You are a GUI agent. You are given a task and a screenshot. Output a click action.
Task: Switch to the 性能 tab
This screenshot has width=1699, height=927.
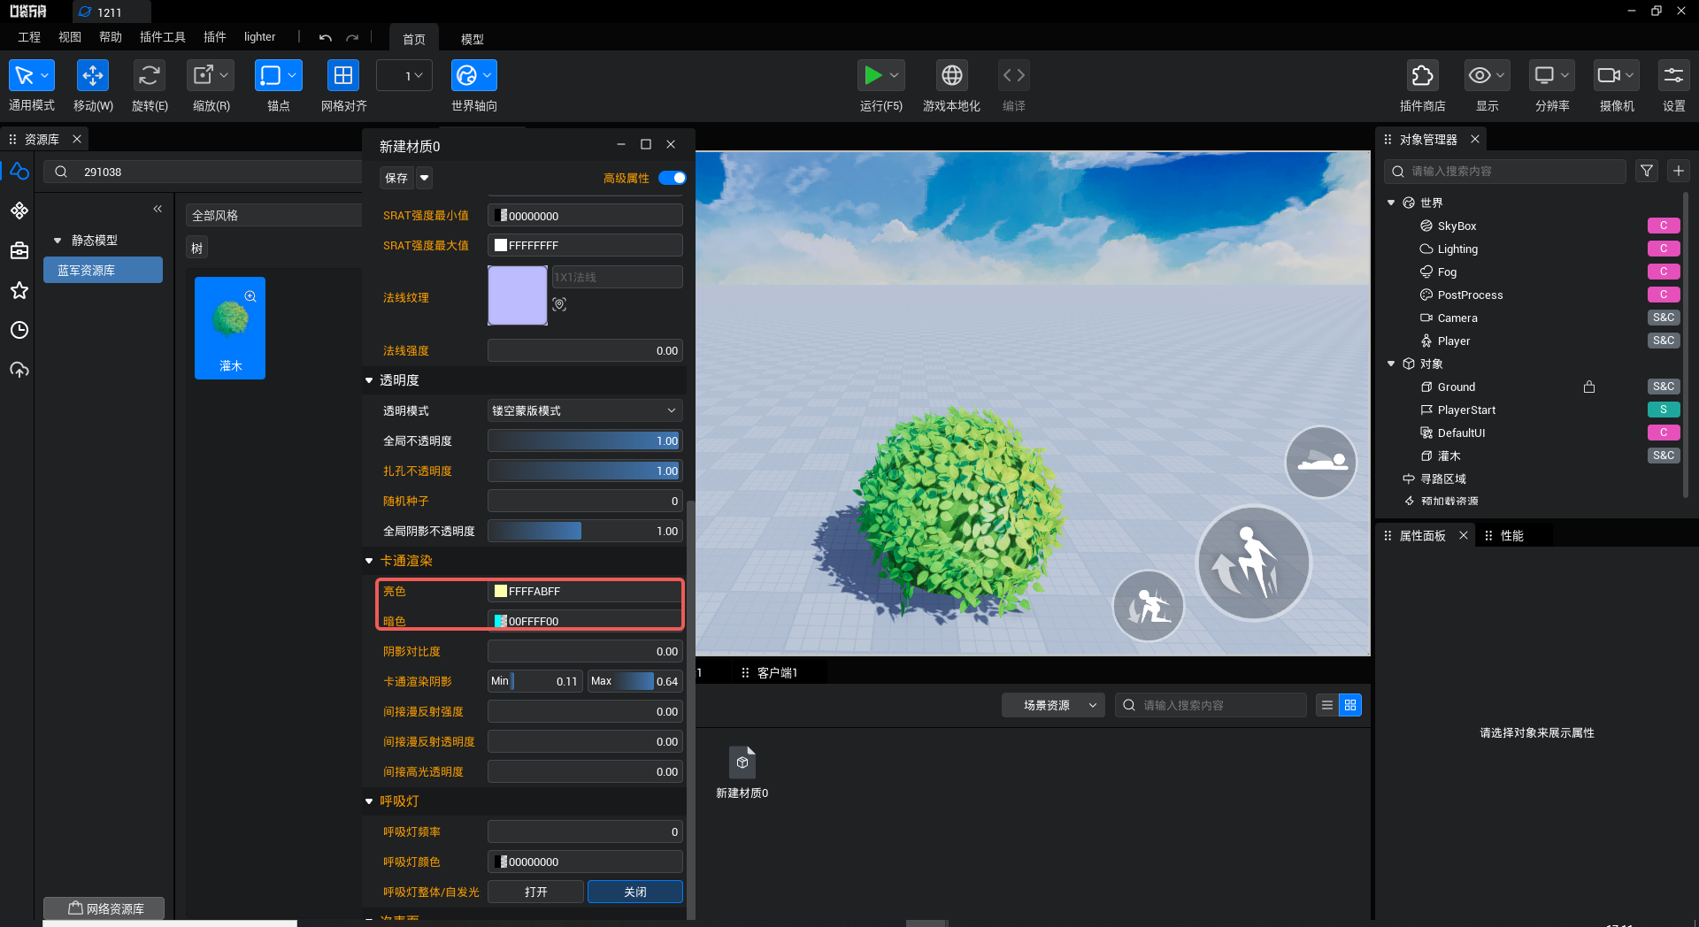coord(1511,536)
